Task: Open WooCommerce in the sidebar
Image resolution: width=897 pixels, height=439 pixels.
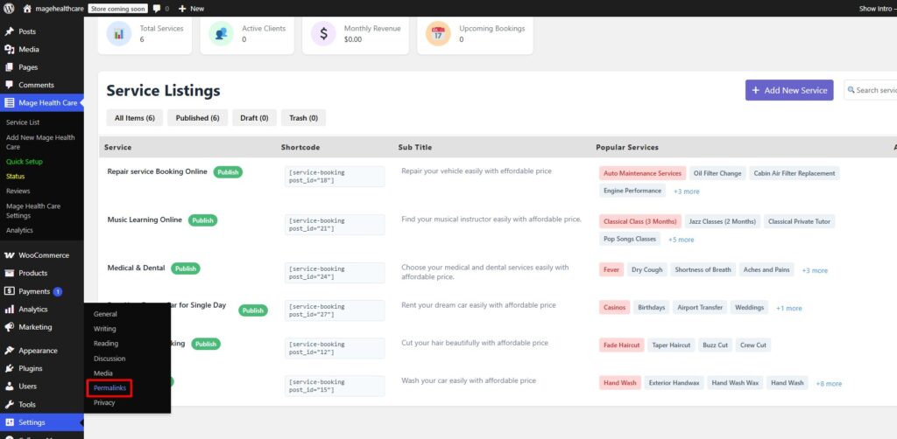Action: click(x=44, y=255)
